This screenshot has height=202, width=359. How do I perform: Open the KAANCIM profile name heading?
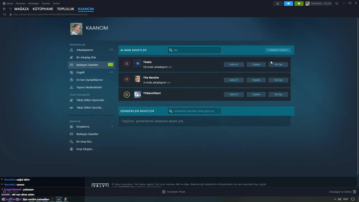(x=97, y=28)
